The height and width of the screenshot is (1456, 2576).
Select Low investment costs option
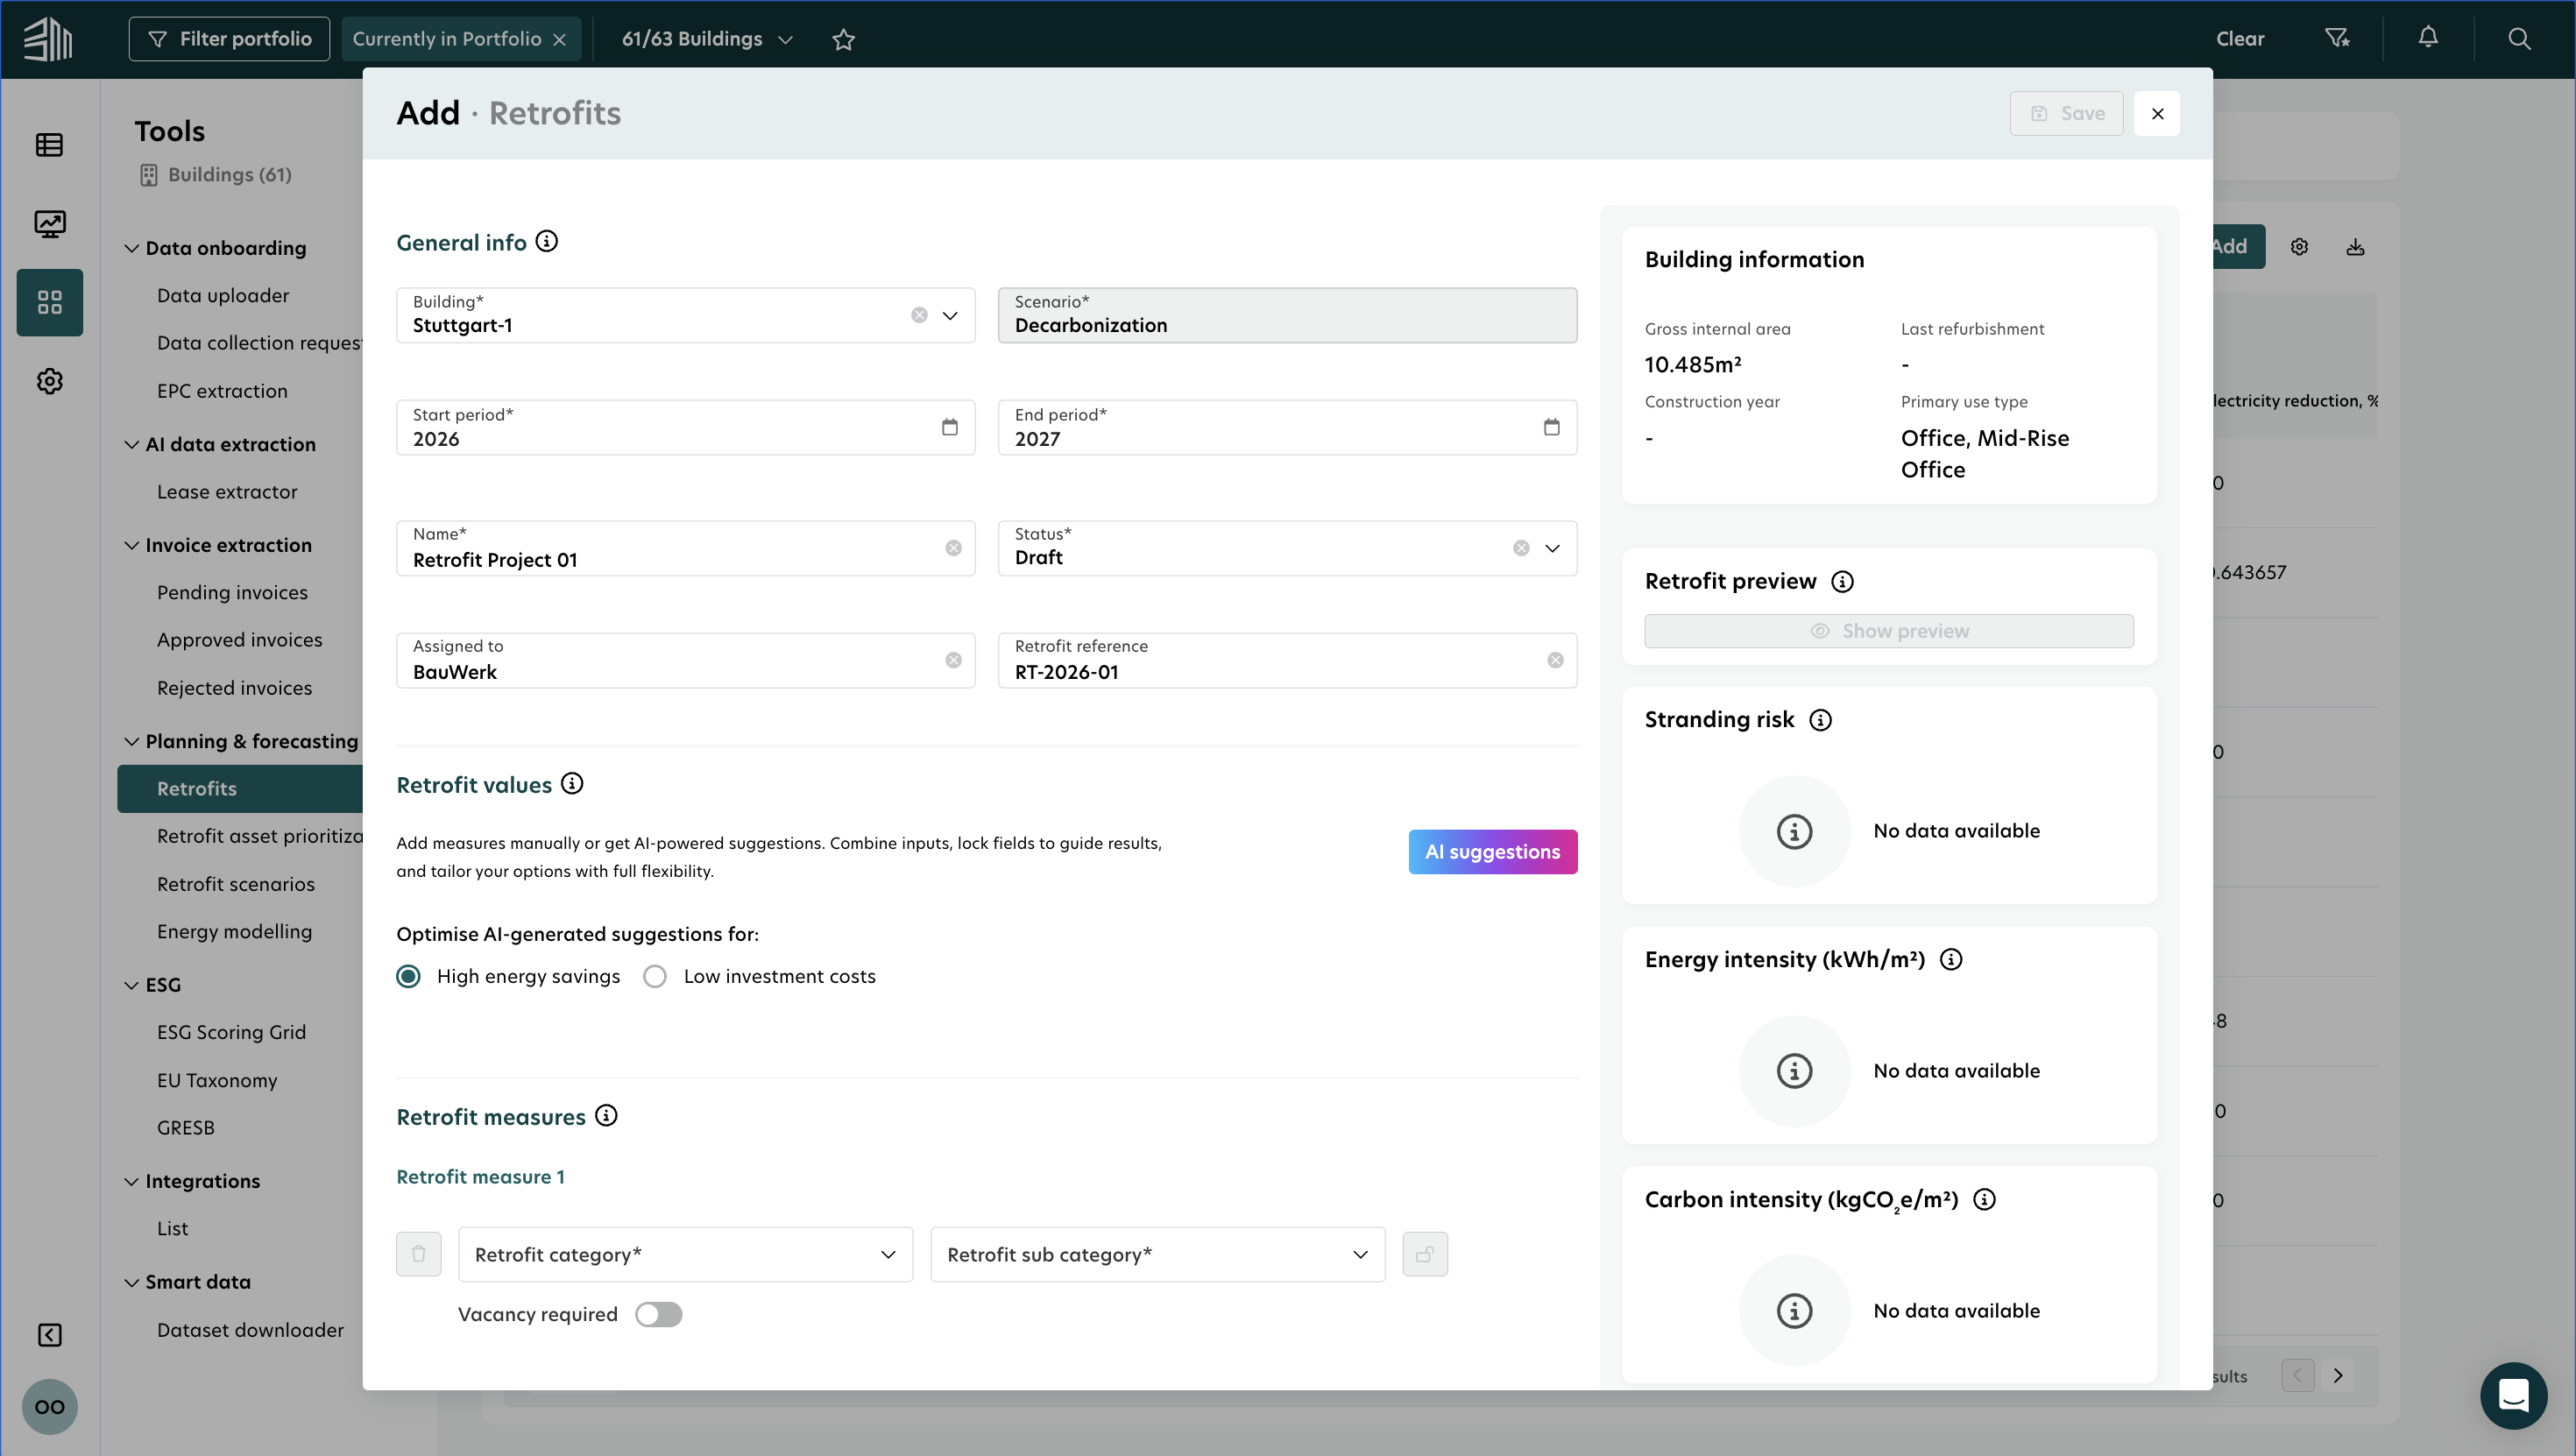click(x=655, y=976)
